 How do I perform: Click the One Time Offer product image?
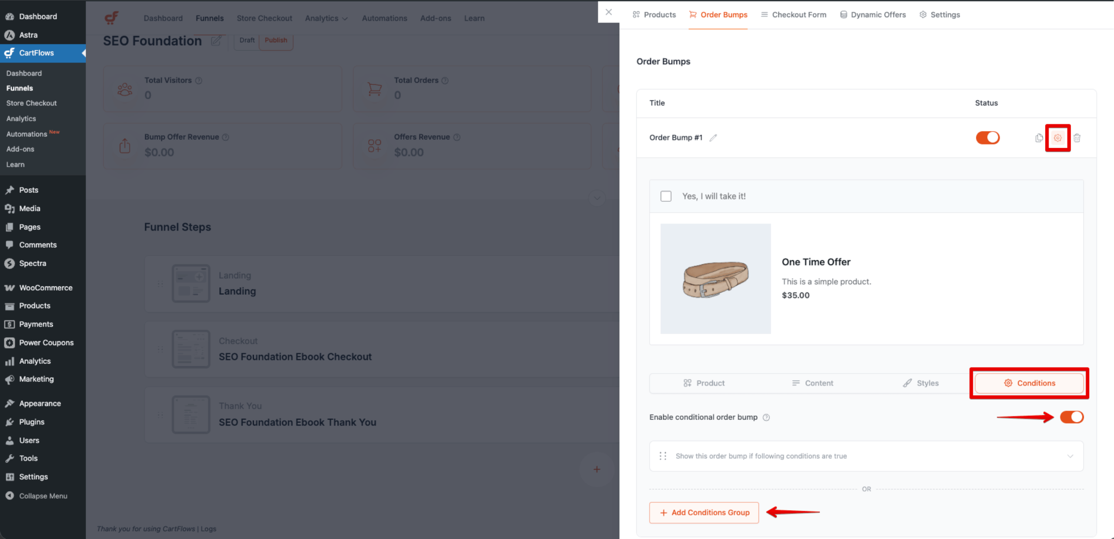715,278
